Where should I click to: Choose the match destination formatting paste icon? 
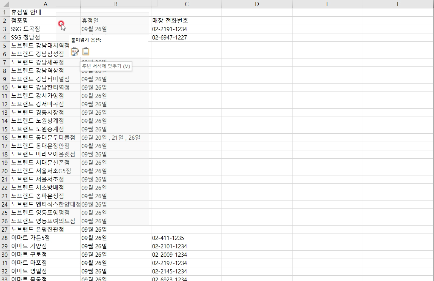(86, 51)
